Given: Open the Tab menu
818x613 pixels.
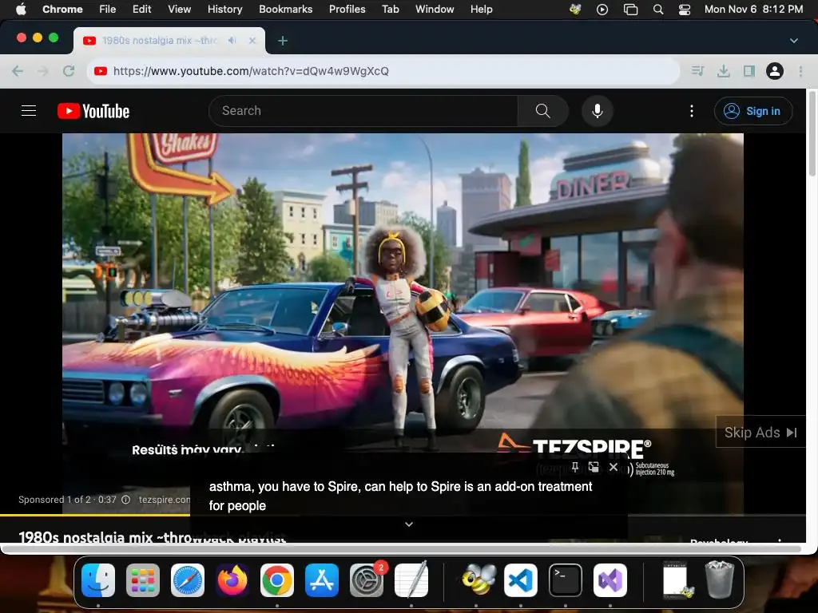Looking at the screenshot, I should (390, 9).
